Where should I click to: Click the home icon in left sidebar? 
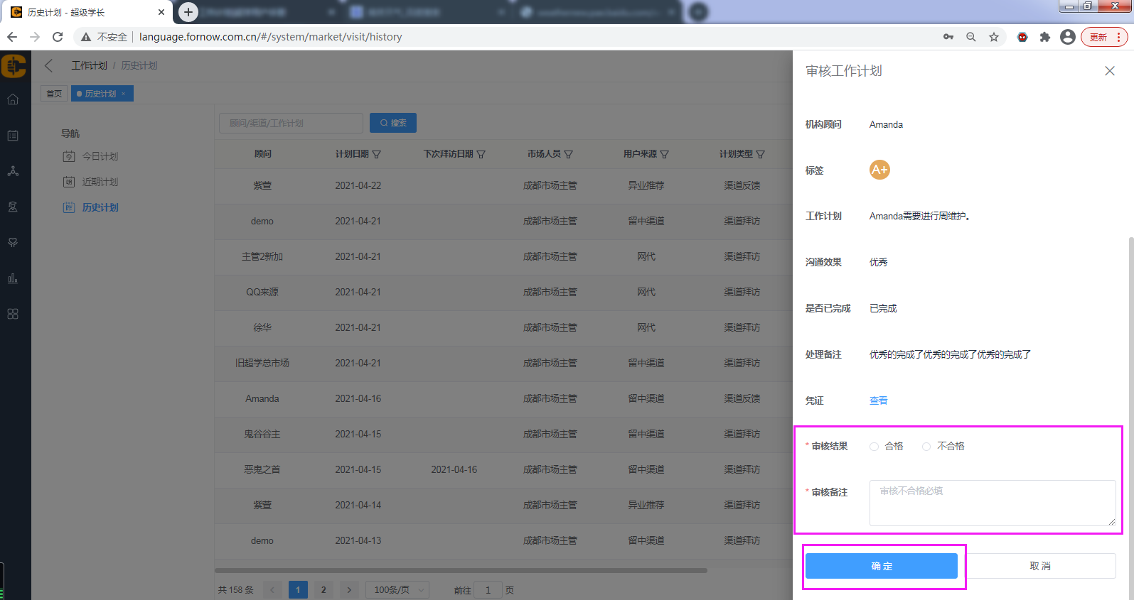pos(13,99)
